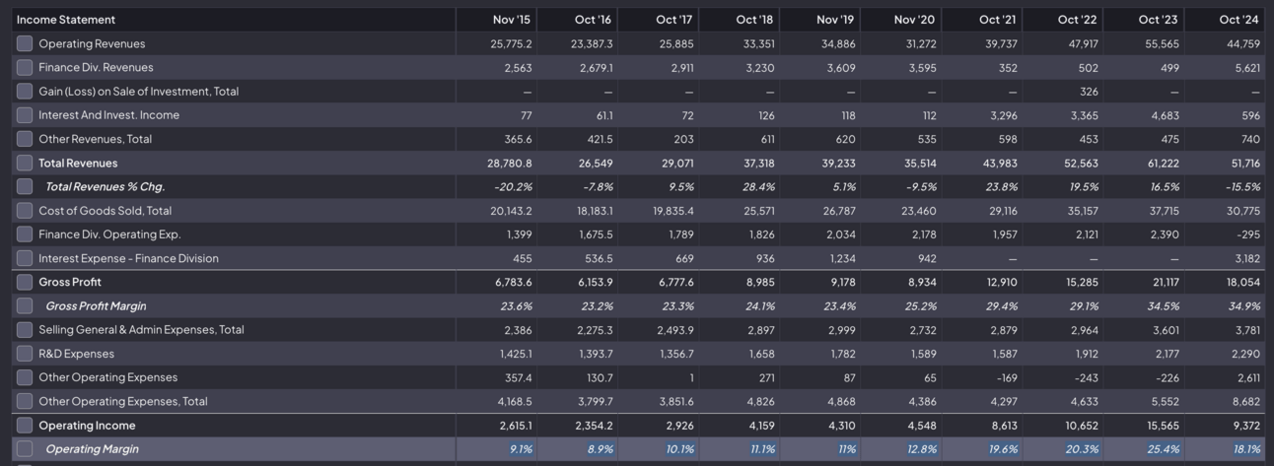Check the Gross Profit Margin checkbox
This screenshot has width=1274, height=466.
[25, 306]
